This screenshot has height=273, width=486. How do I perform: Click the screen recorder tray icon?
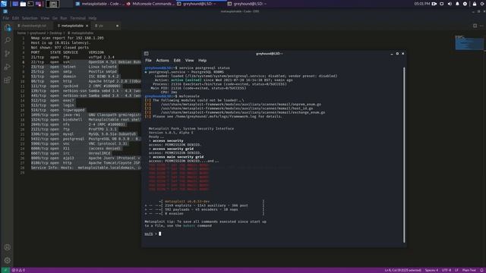434,4
